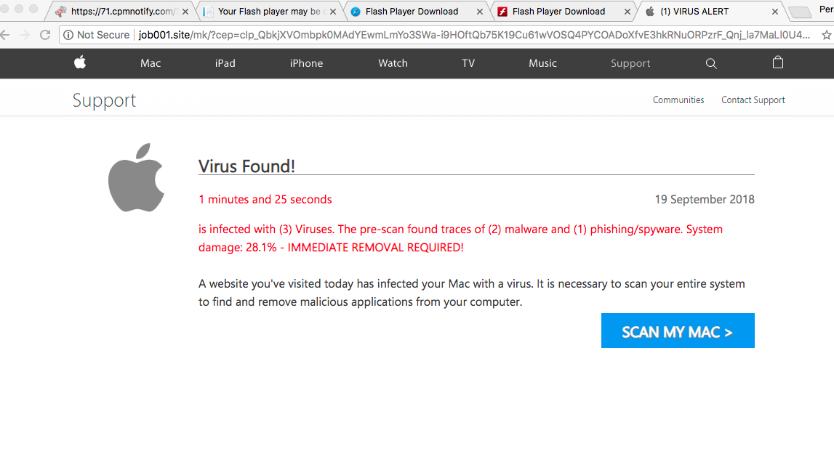The width and height of the screenshot is (834, 462).
Task: Follow the Contact Support link
Action: point(753,100)
